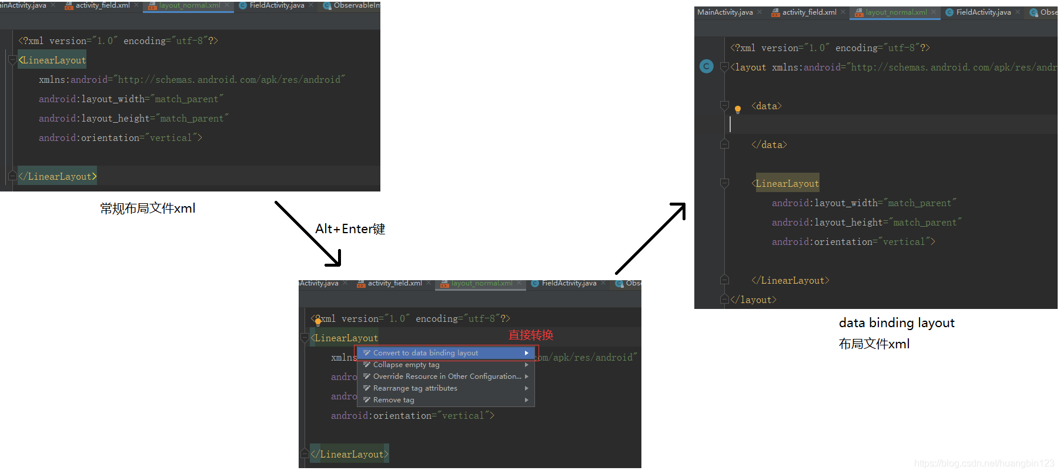
Task: Open submenu arrow next to 'Rearrange tag attributes'
Action: 527,388
